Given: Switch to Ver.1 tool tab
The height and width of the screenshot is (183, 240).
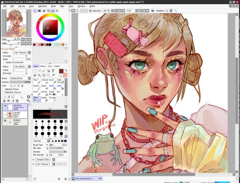Looking at the screenshot, I should coord(50,66).
